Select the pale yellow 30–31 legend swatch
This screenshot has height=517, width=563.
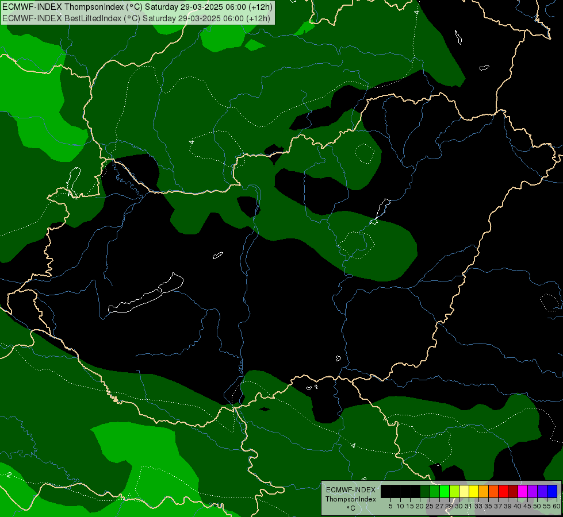click(x=464, y=491)
